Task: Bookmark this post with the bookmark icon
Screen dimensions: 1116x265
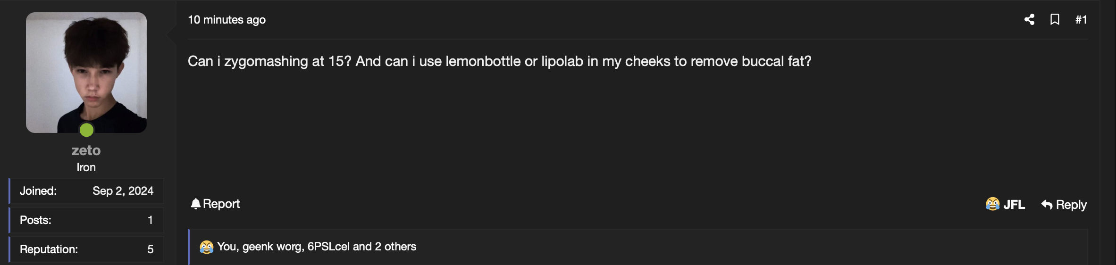Action: click(1055, 19)
